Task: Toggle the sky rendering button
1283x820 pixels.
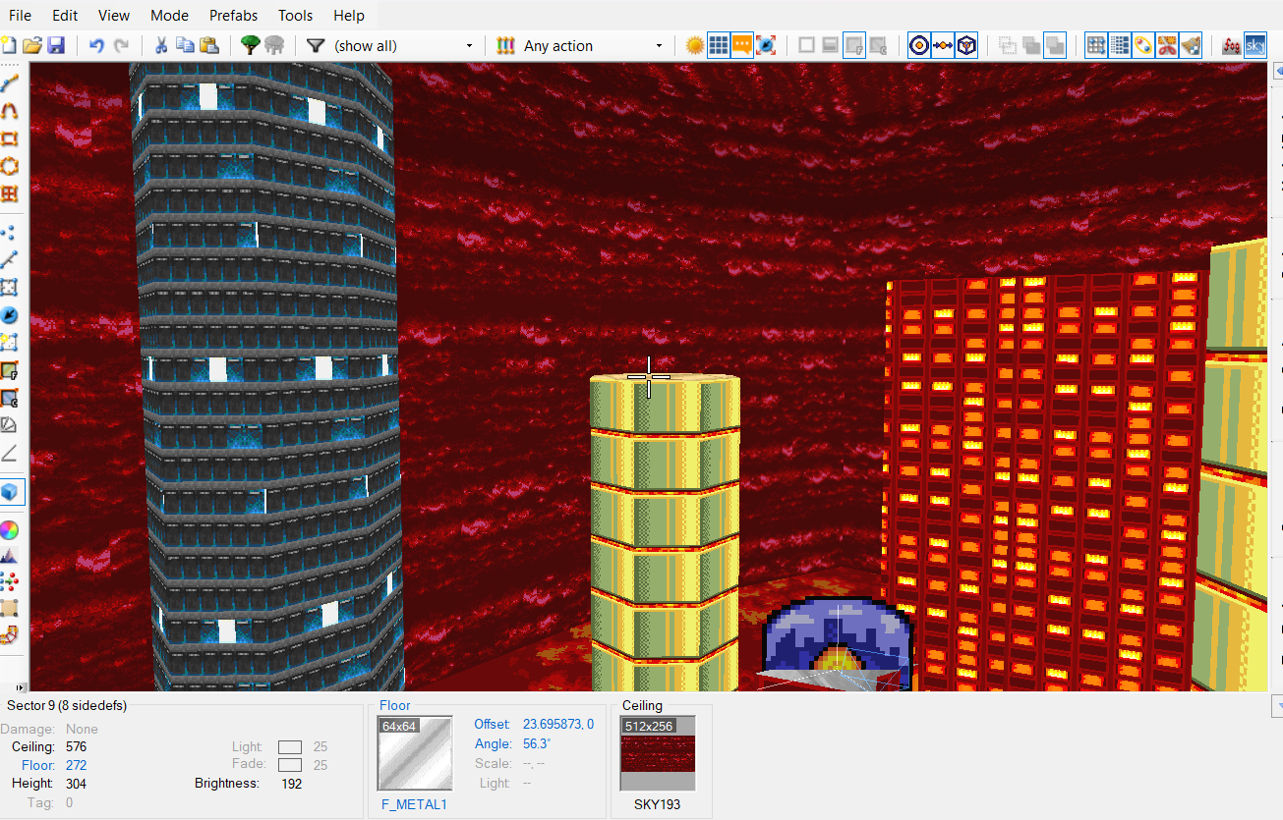Action: [x=1255, y=45]
